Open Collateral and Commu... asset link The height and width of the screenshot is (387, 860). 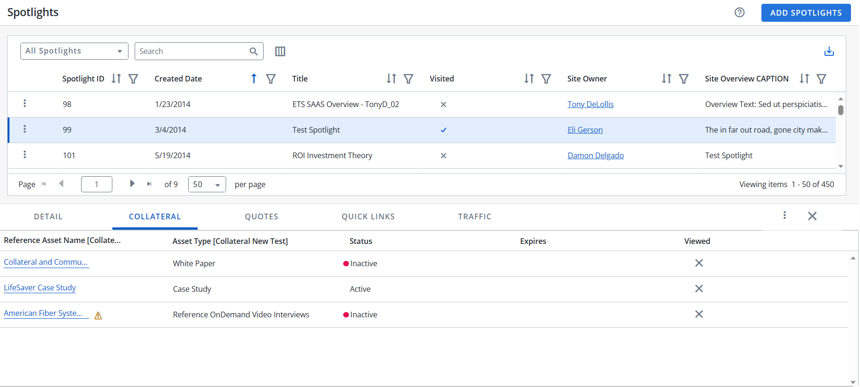(x=46, y=262)
